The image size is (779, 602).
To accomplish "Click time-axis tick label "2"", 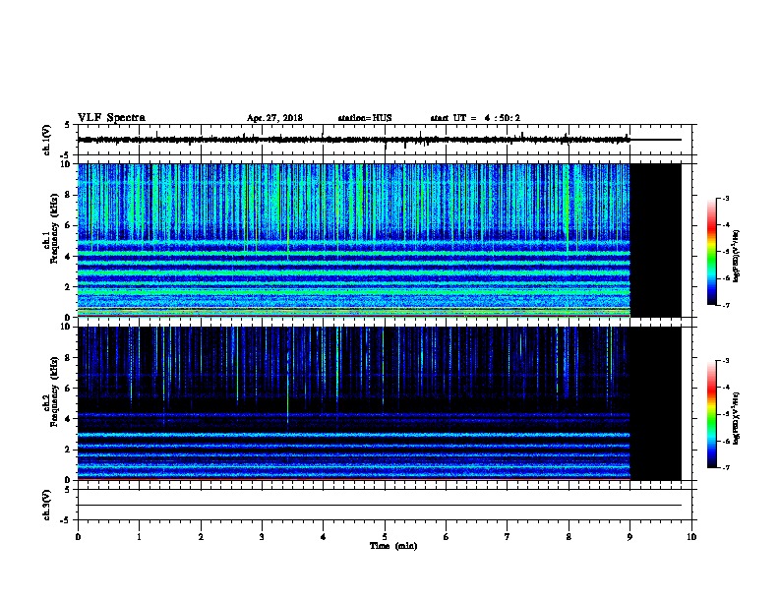I will [x=201, y=537].
